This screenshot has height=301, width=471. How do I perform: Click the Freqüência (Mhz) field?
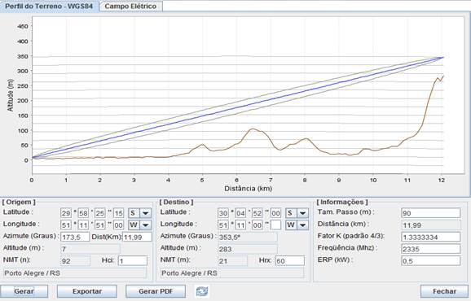[x=431, y=249]
